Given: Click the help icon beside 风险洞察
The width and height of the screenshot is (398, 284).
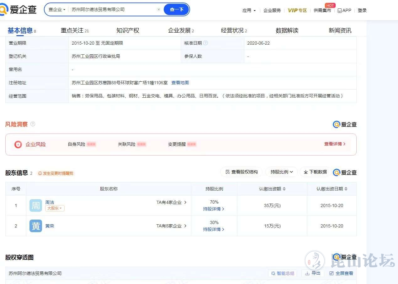Looking at the screenshot, I should (x=33, y=124).
